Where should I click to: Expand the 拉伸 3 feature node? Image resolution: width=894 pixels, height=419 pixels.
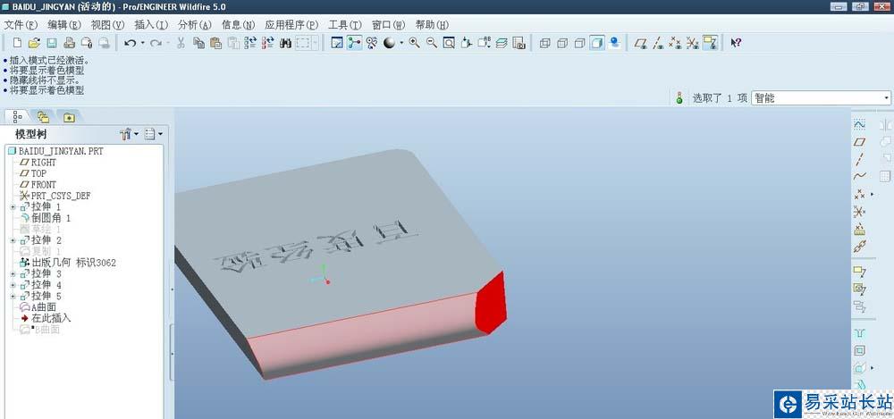click(x=13, y=274)
